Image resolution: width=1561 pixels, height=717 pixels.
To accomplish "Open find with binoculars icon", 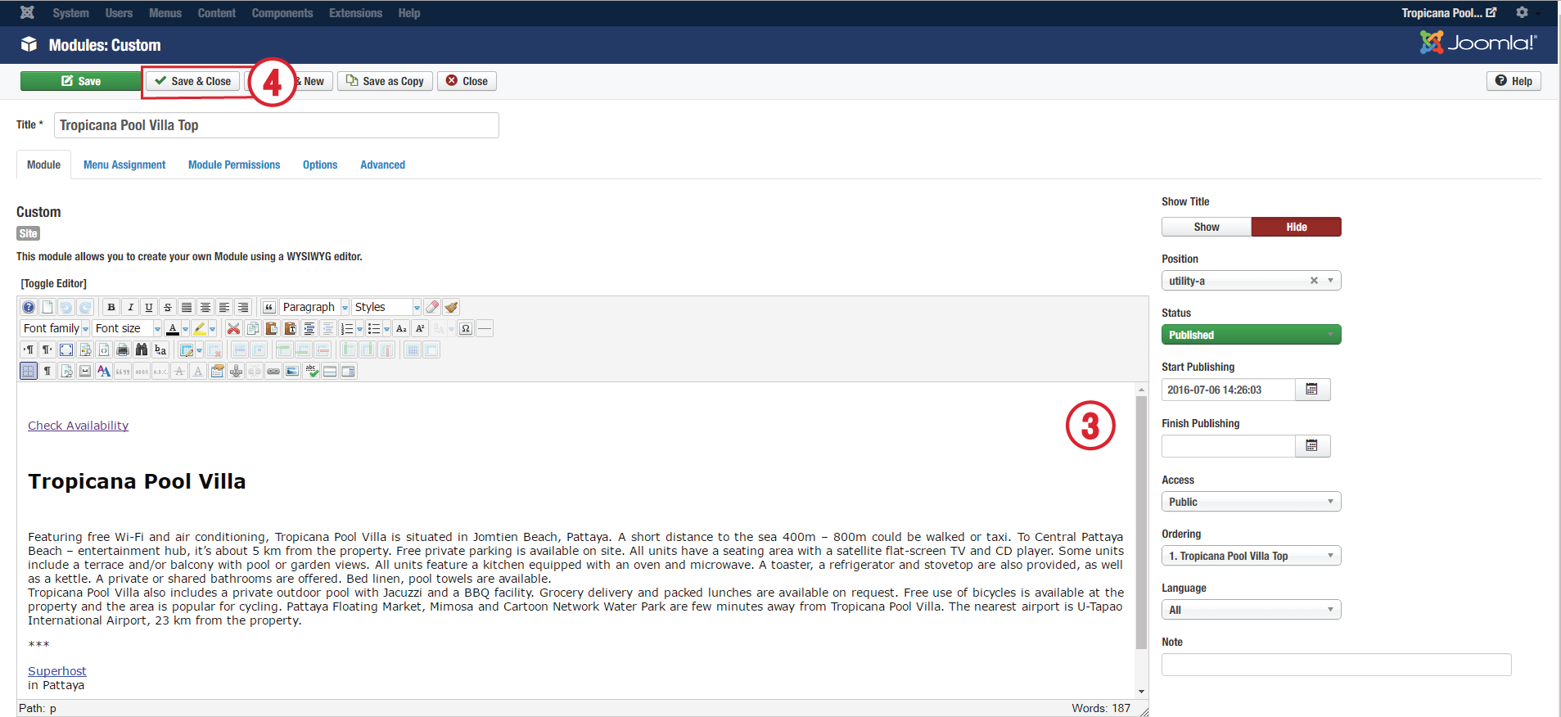I will pos(142,349).
